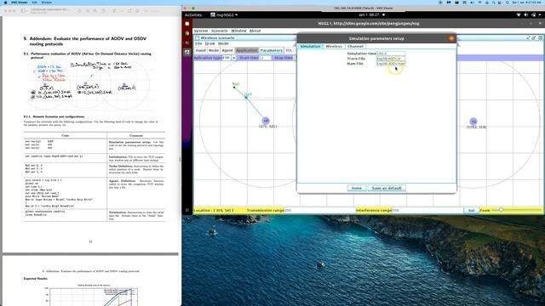Click the Preview markup pen icon
The image size is (545, 306).
[x=114, y=11]
